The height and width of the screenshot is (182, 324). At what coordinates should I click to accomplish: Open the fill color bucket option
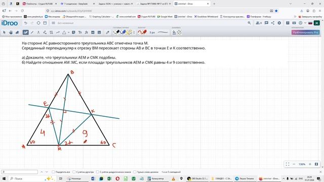click(174, 32)
